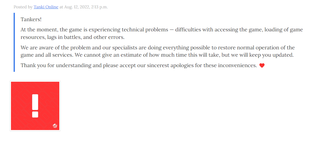Screen dimensions: 321x141
Task: Click the blue vertical quote bar
Action: click(x=14, y=42)
